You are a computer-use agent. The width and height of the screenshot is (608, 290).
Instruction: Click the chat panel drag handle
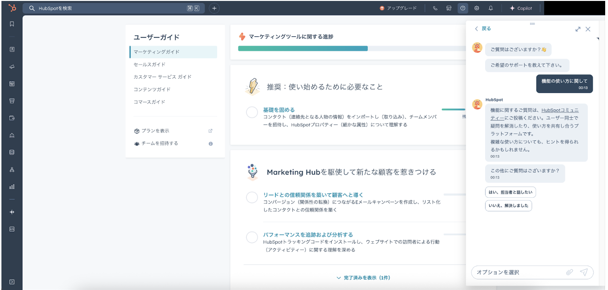[x=532, y=23]
